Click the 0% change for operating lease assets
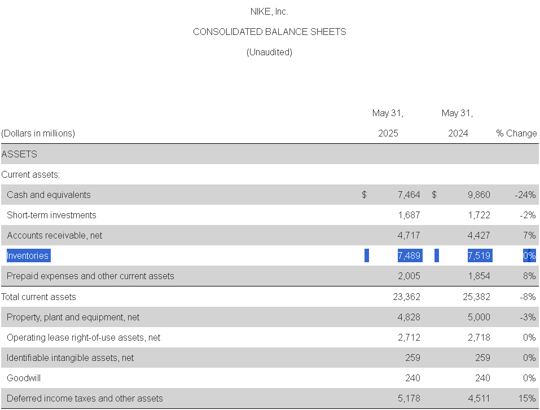 tap(529, 337)
